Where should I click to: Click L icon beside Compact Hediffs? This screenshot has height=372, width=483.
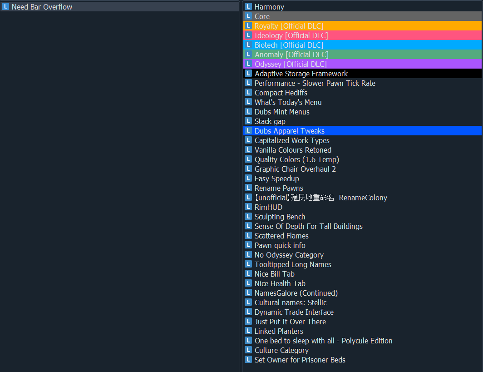[248, 93]
